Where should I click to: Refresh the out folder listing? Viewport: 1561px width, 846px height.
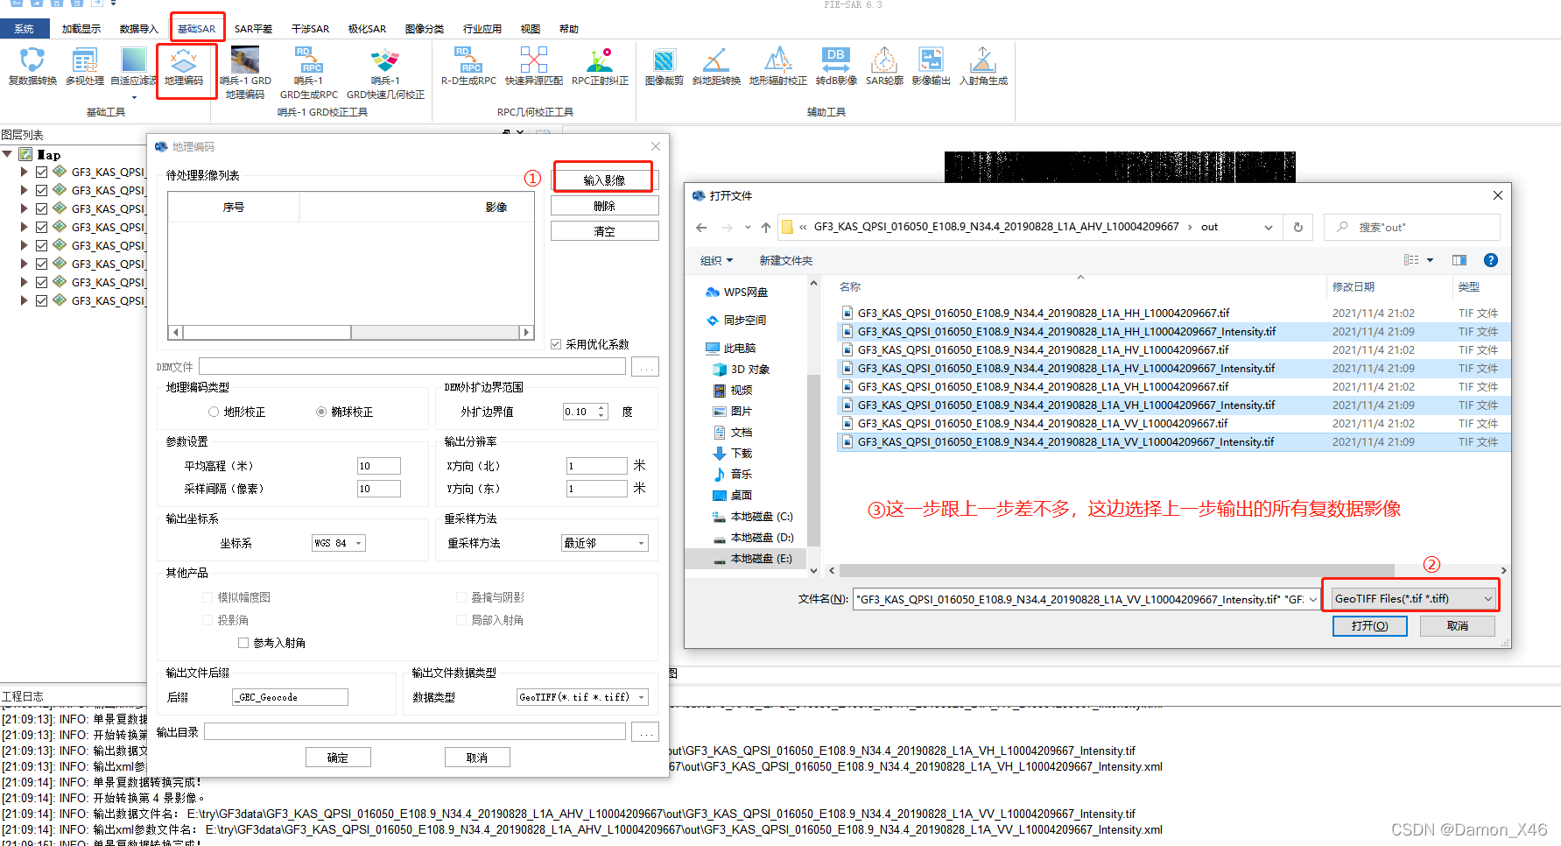click(1298, 227)
